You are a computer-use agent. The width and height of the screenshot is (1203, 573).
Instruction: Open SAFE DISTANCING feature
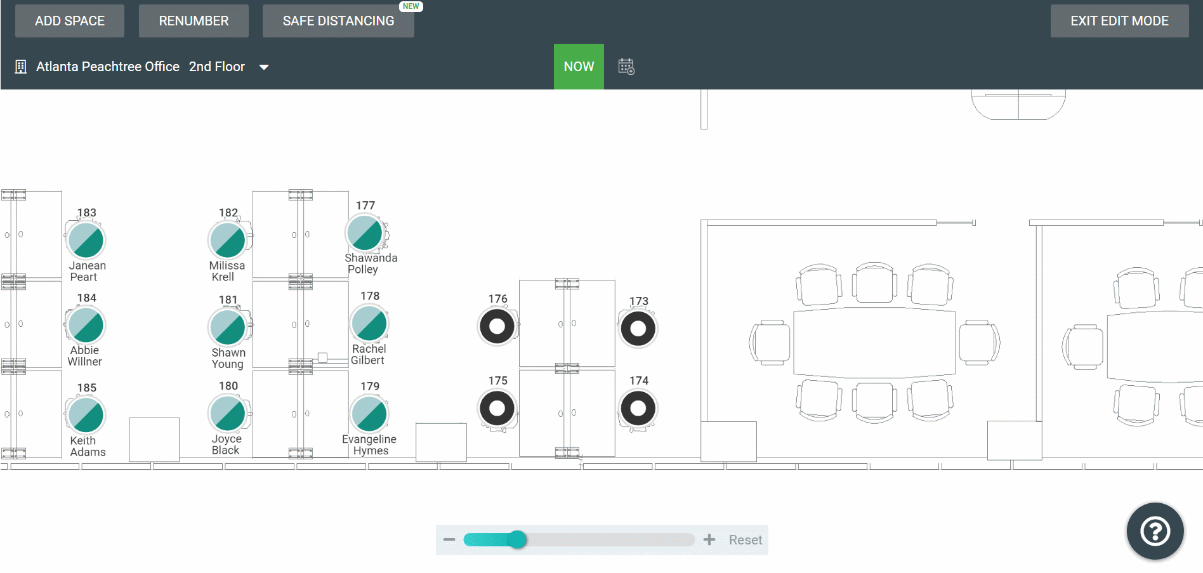point(338,21)
